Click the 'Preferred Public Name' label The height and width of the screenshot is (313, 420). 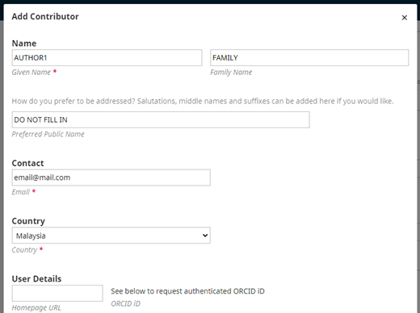point(48,134)
